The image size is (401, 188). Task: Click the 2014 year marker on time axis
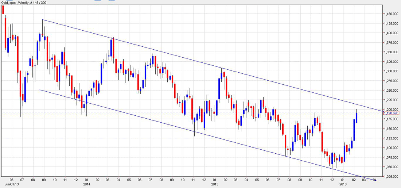click(x=87, y=184)
